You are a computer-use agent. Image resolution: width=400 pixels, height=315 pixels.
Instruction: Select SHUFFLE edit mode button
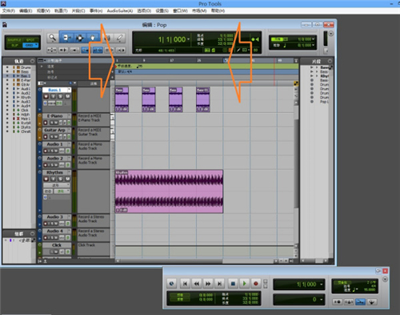(x=14, y=40)
